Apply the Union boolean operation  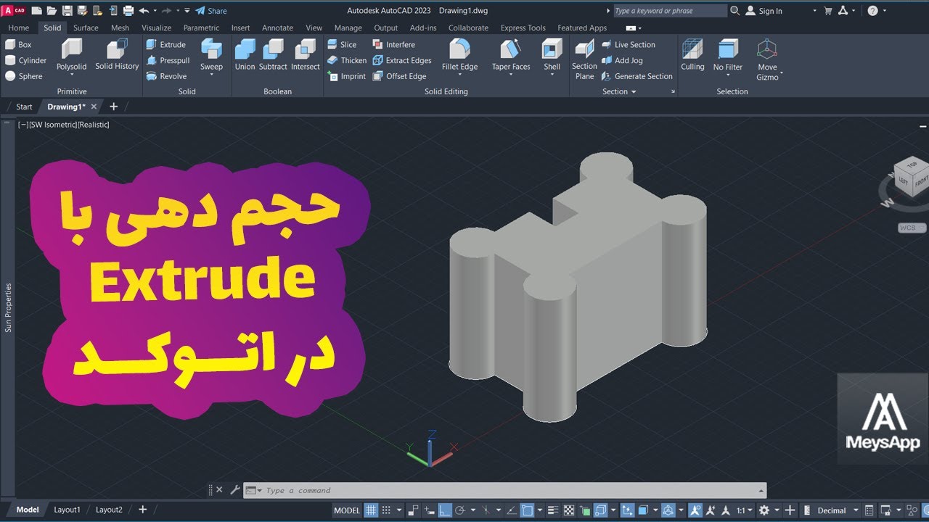[x=245, y=55]
